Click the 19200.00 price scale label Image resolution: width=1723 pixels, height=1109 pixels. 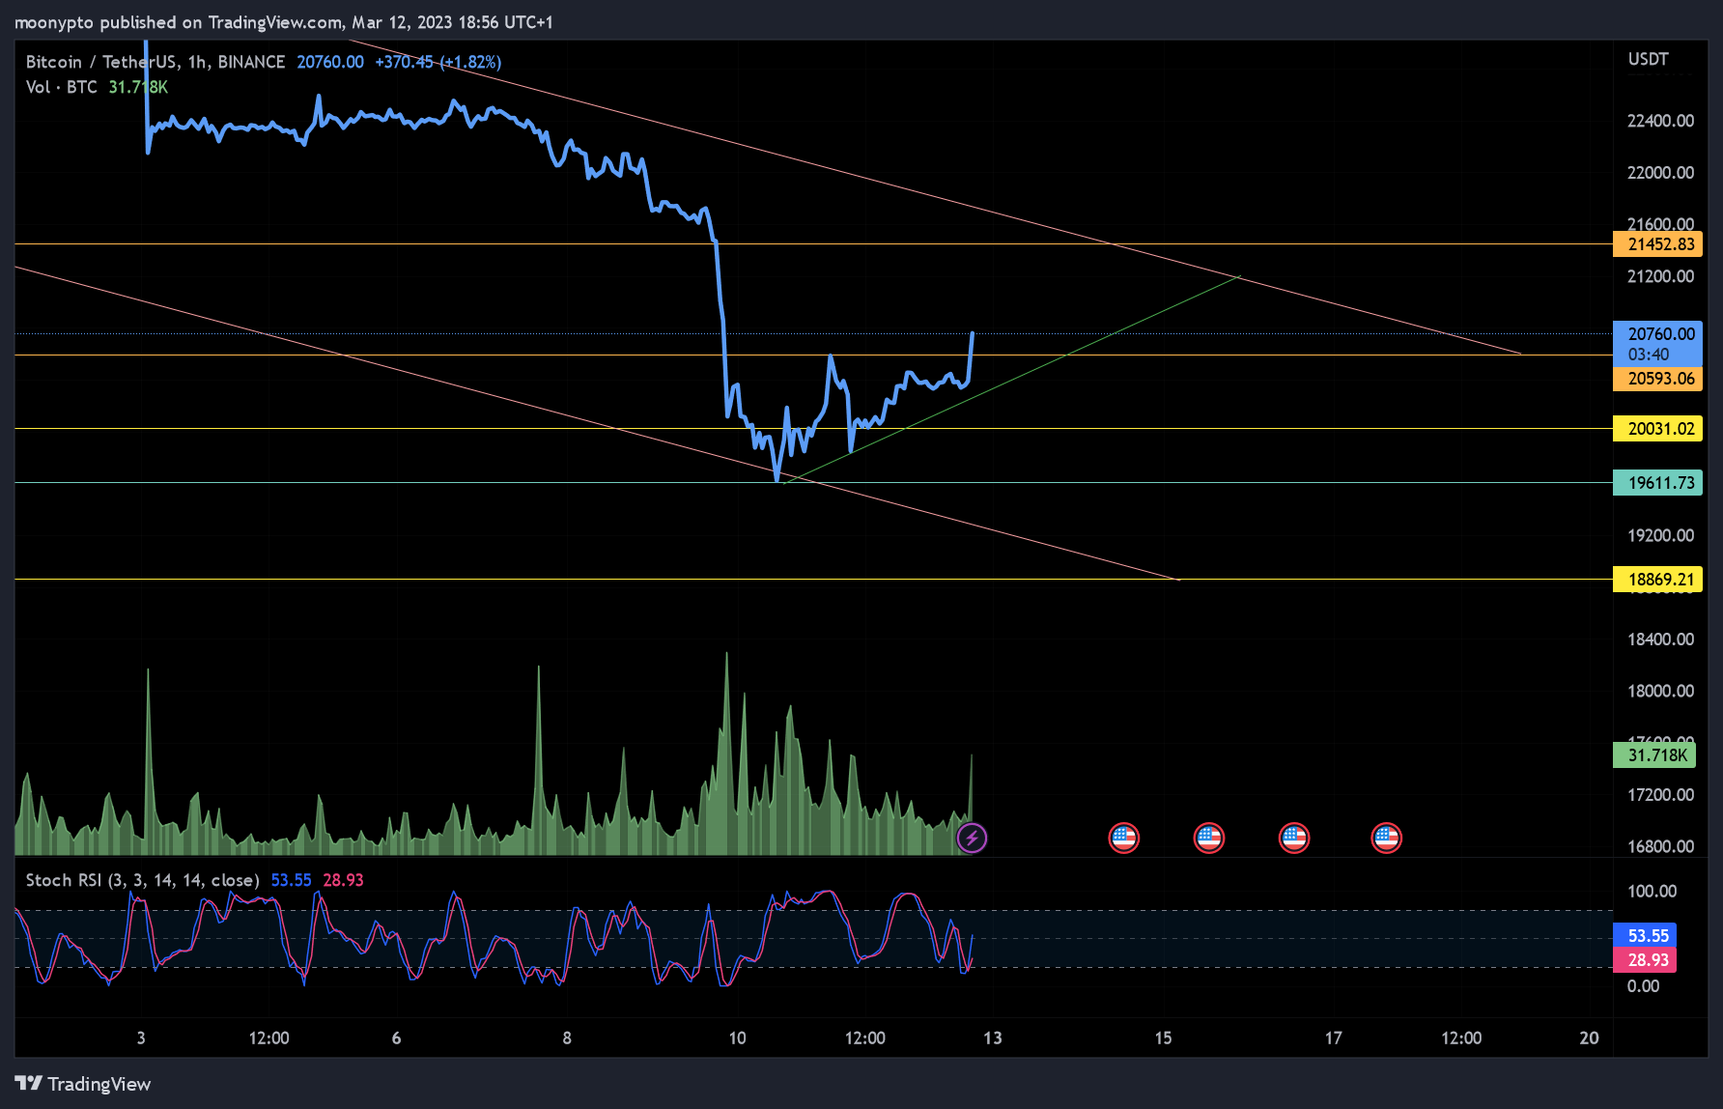(x=1660, y=535)
